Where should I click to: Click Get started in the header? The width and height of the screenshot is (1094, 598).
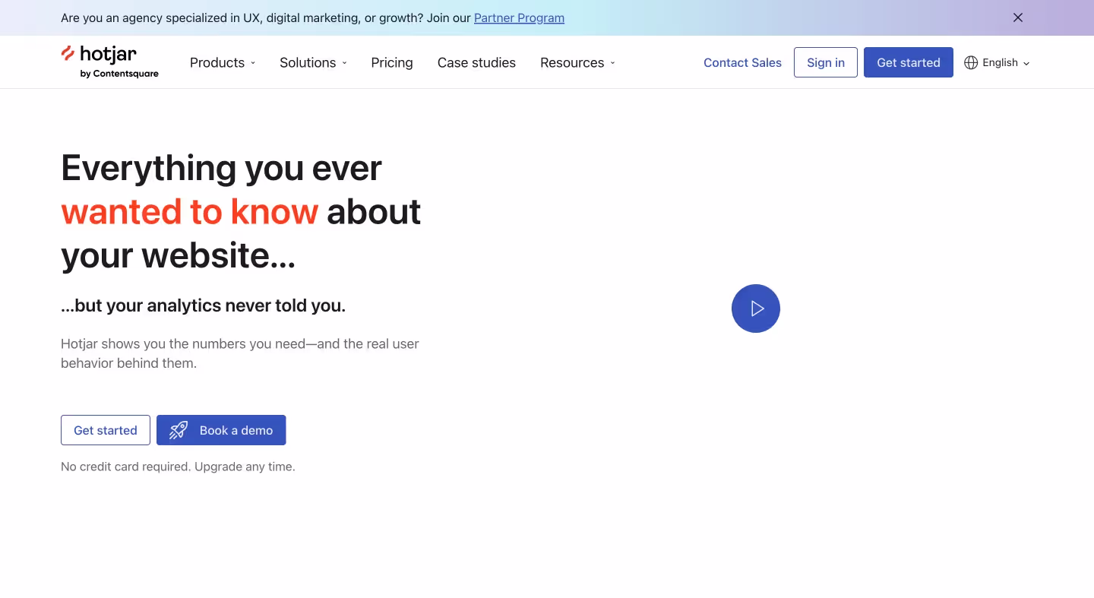tap(909, 62)
